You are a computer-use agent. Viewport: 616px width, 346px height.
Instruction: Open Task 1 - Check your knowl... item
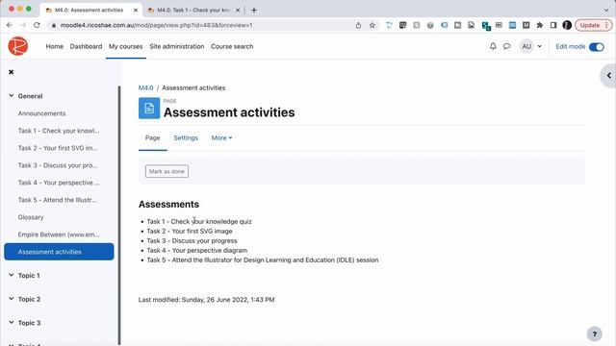pyautogui.click(x=59, y=131)
